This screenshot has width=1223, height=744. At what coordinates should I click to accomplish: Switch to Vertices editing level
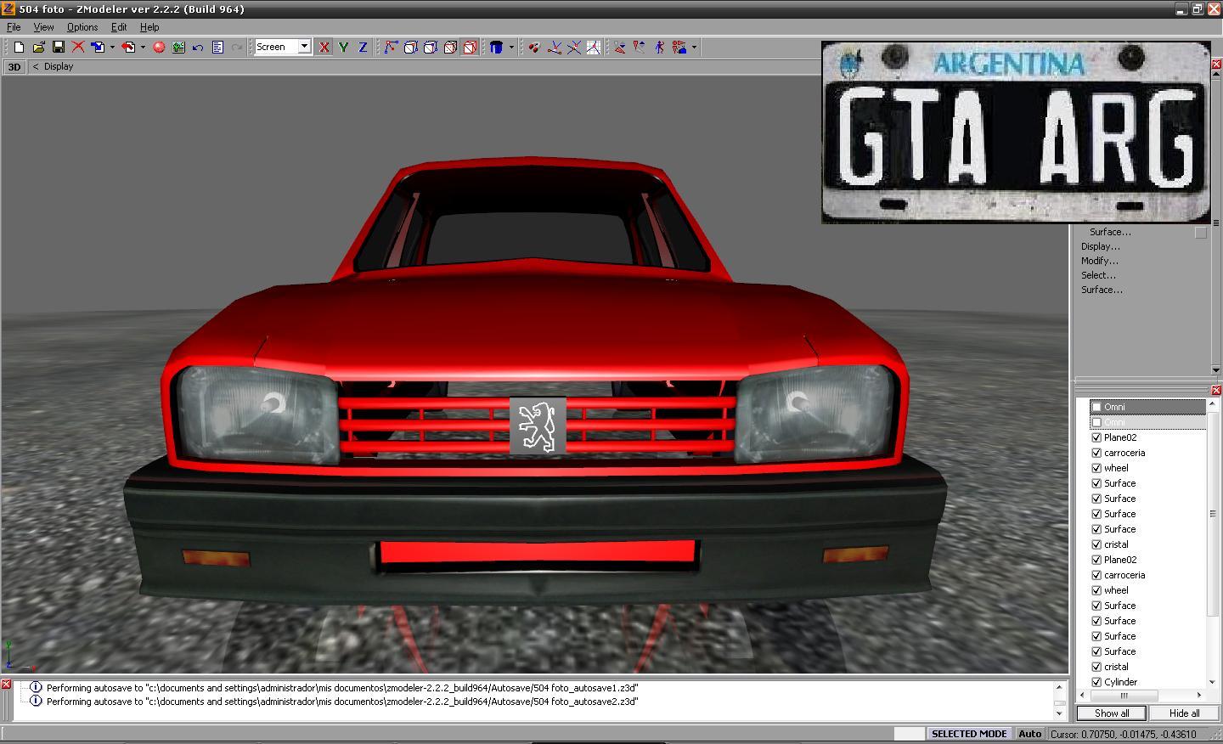click(391, 48)
